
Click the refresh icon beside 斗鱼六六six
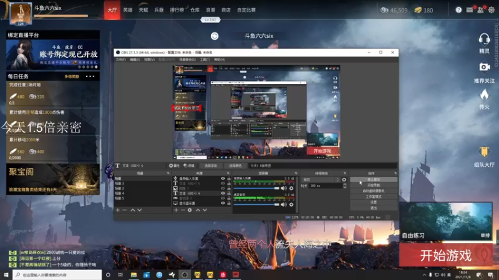point(215,36)
